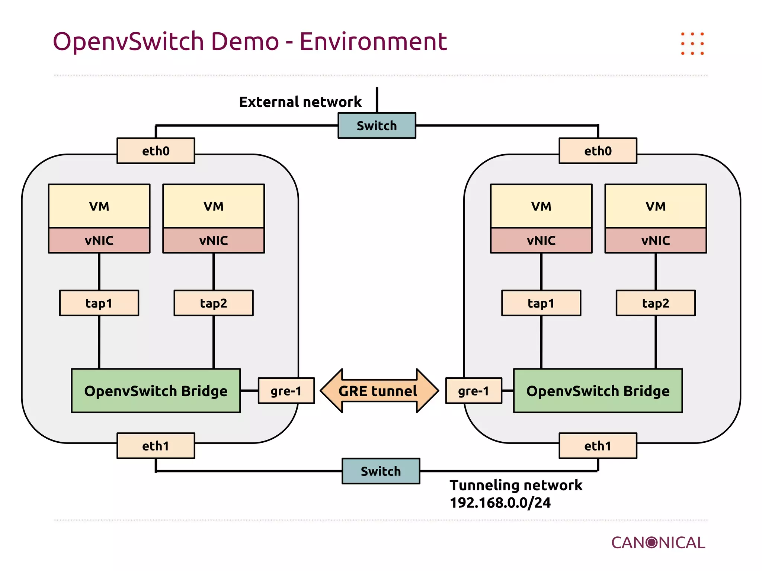Viewport: 762px width, 571px height.
Task: Select the leftmost VM box
Action: pyautogui.click(x=99, y=206)
